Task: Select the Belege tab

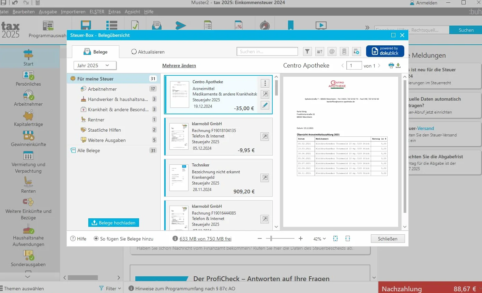Action: click(x=96, y=52)
